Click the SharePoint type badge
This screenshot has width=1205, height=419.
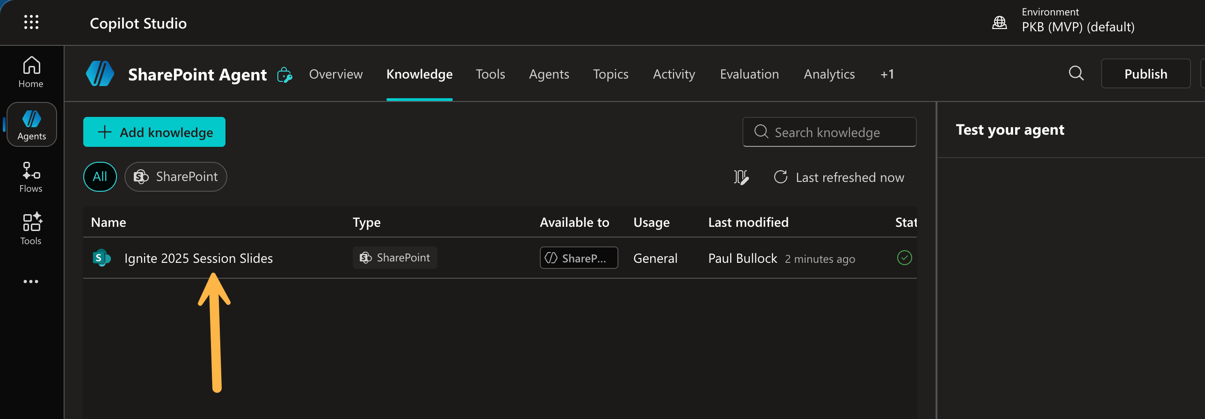(x=395, y=258)
